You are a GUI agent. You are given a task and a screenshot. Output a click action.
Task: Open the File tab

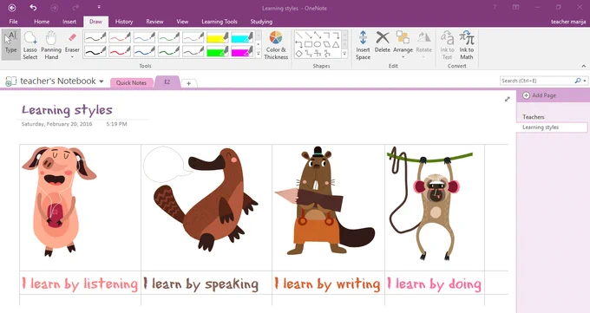tap(13, 22)
